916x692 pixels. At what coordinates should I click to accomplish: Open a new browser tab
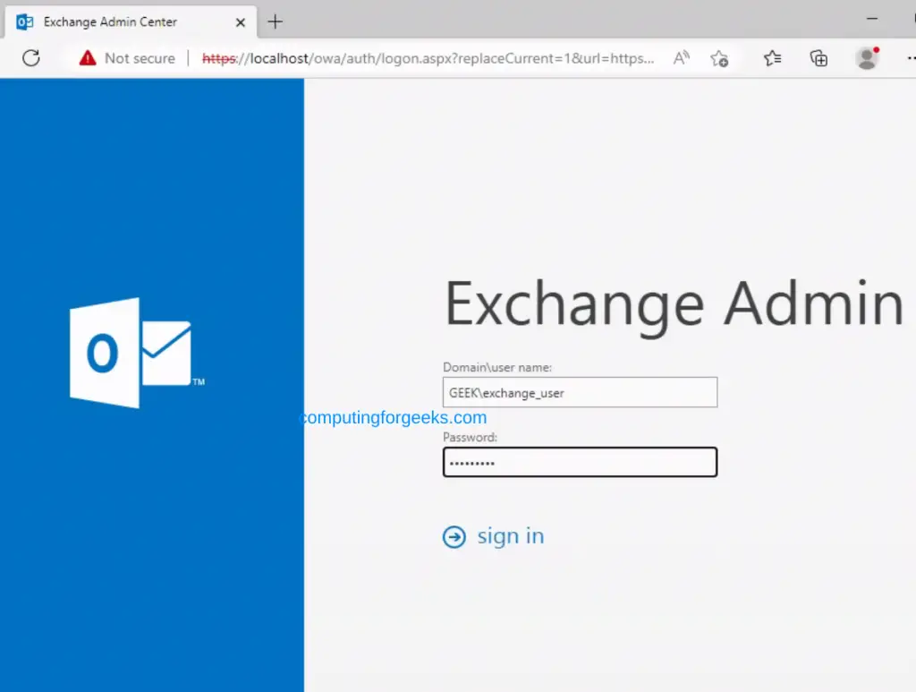[276, 21]
